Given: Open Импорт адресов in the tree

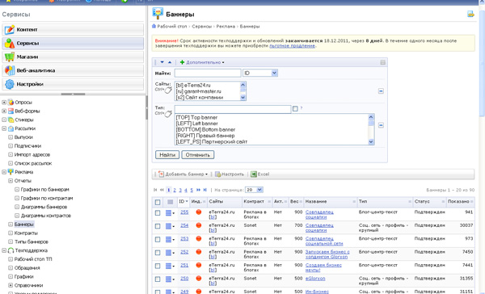Looking at the screenshot, I should pos(32,154).
